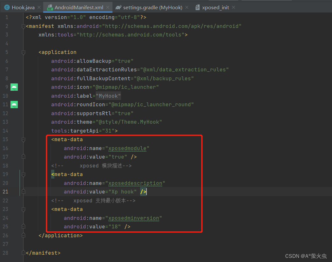Click the "Xp hook" value text
Image resolution: width=332 pixels, height=262 pixels.
(x=122, y=192)
